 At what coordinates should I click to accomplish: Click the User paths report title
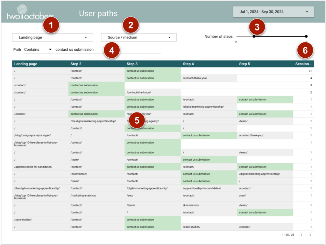point(98,13)
